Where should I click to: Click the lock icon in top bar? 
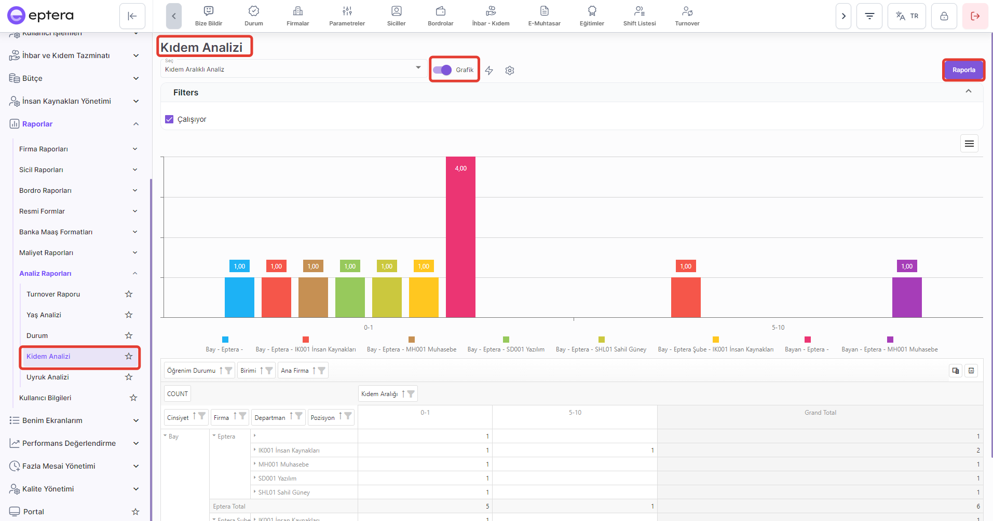click(944, 16)
